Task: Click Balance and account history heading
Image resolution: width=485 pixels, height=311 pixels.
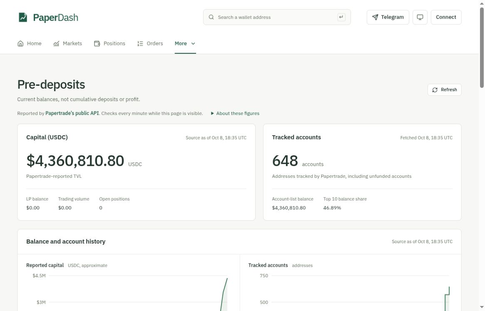Action: (66, 242)
